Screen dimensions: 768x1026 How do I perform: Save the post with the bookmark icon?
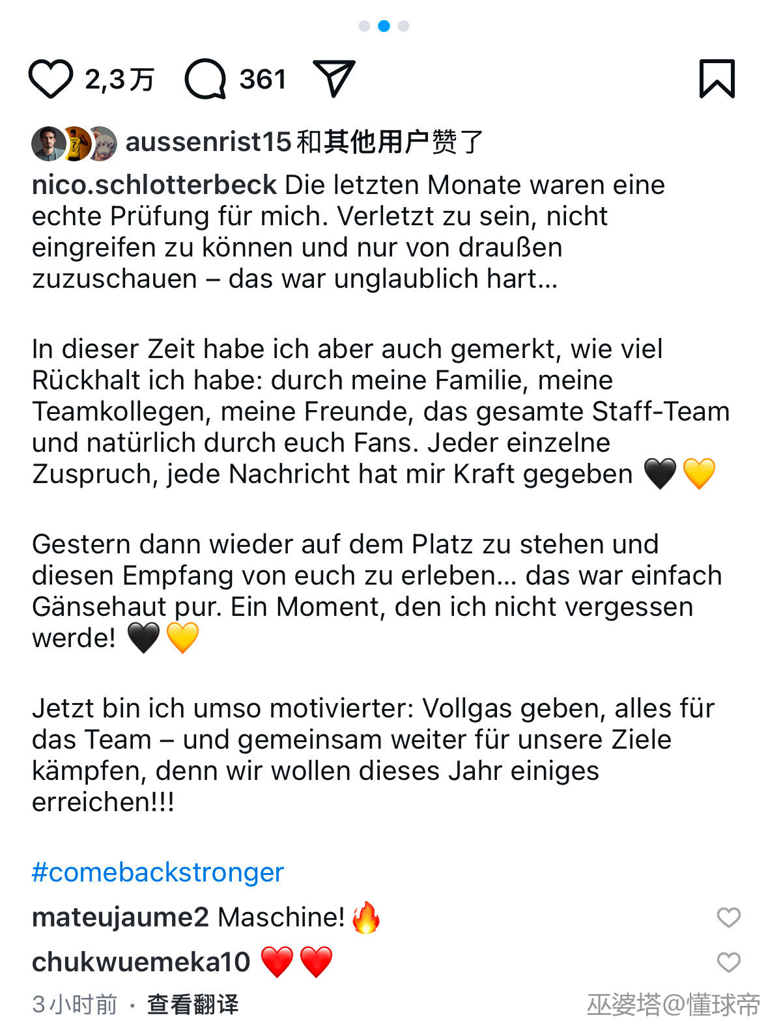click(x=717, y=79)
